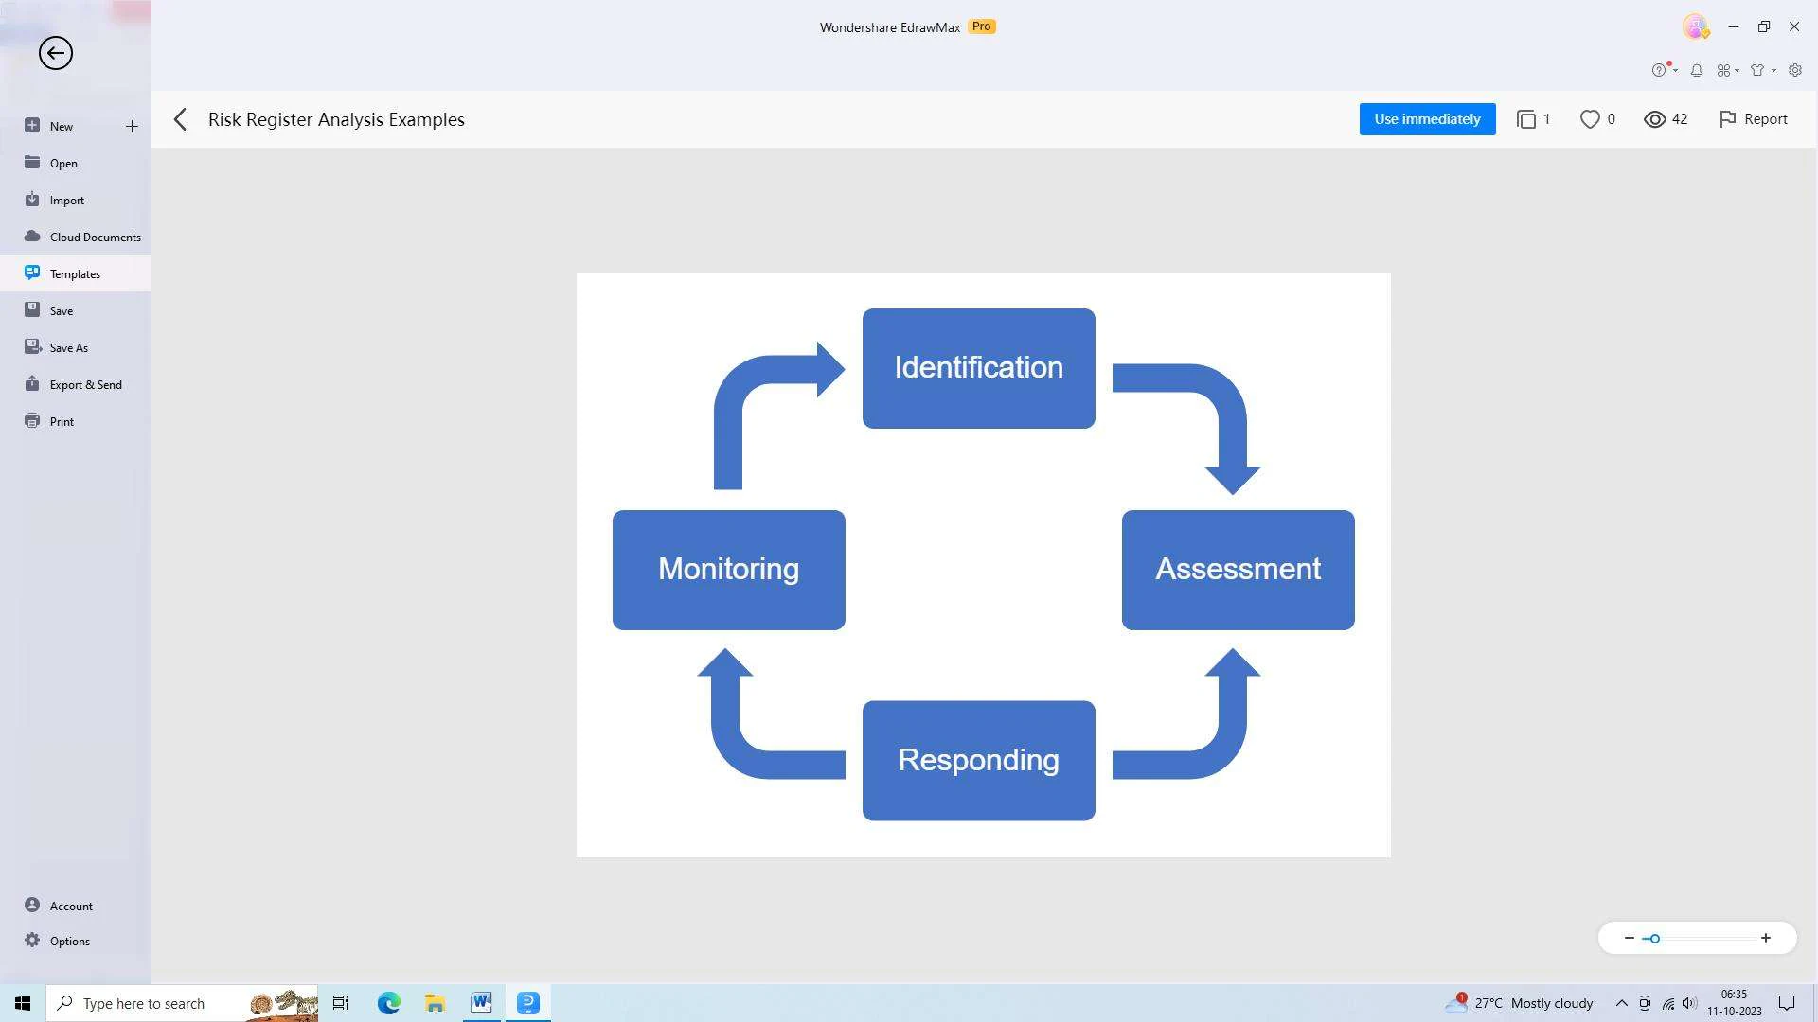This screenshot has width=1818, height=1022.
Task: Select the Import option icon
Action: click(x=32, y=200)
